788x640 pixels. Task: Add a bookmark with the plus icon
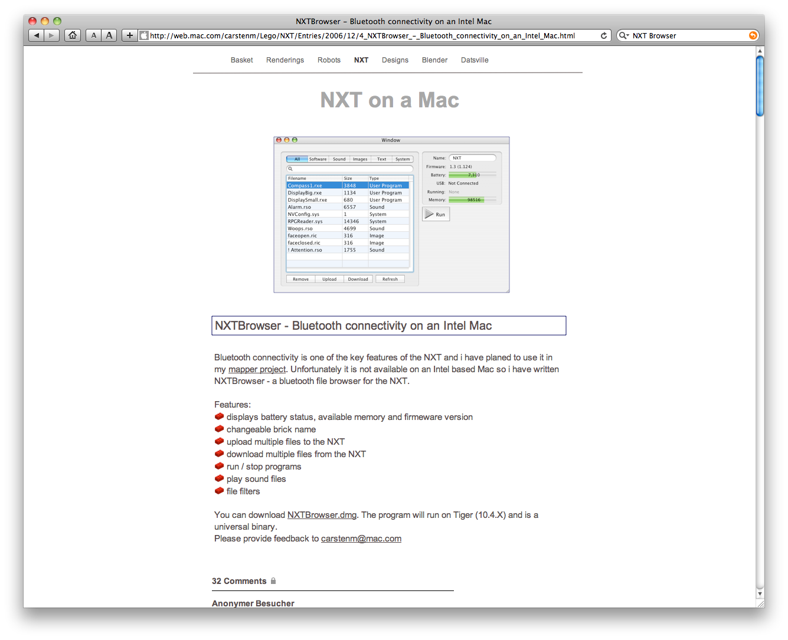click(129, 35)
